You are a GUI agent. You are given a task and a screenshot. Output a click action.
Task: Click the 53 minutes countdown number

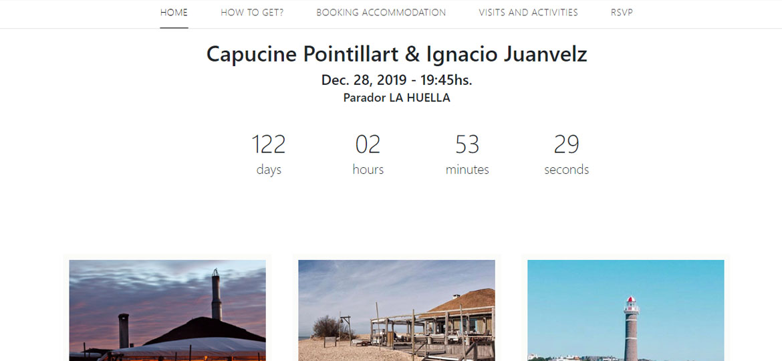pyautogui.click(x=467, y=144)
